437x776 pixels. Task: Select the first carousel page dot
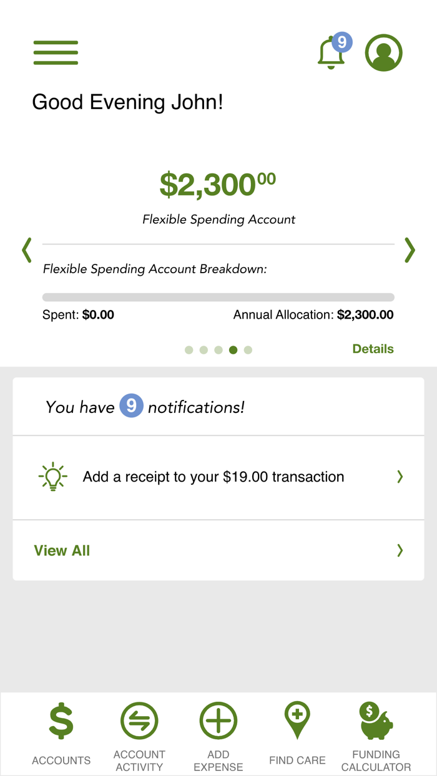pos(189,350)
